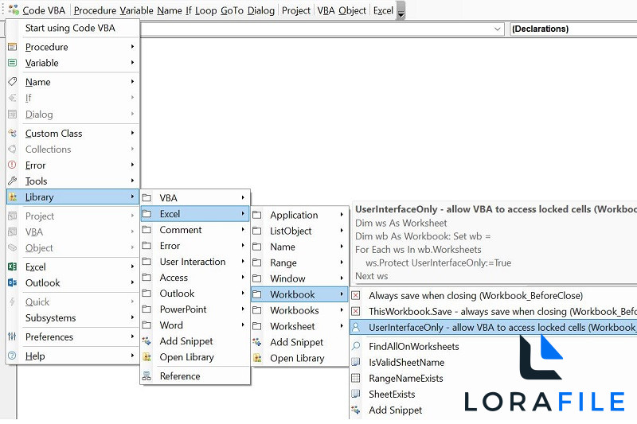Open the Subsystems menu entry

click(73, 317)
